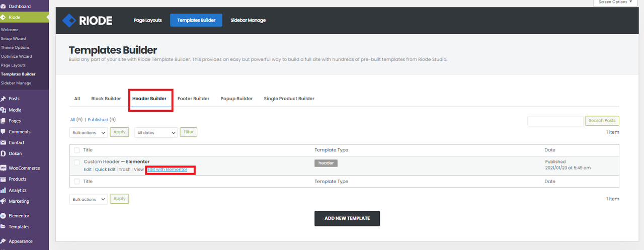Click the Elementor circle icon
Image resolution: width=644 pixels, height=250 pixels.
point(3,216)
